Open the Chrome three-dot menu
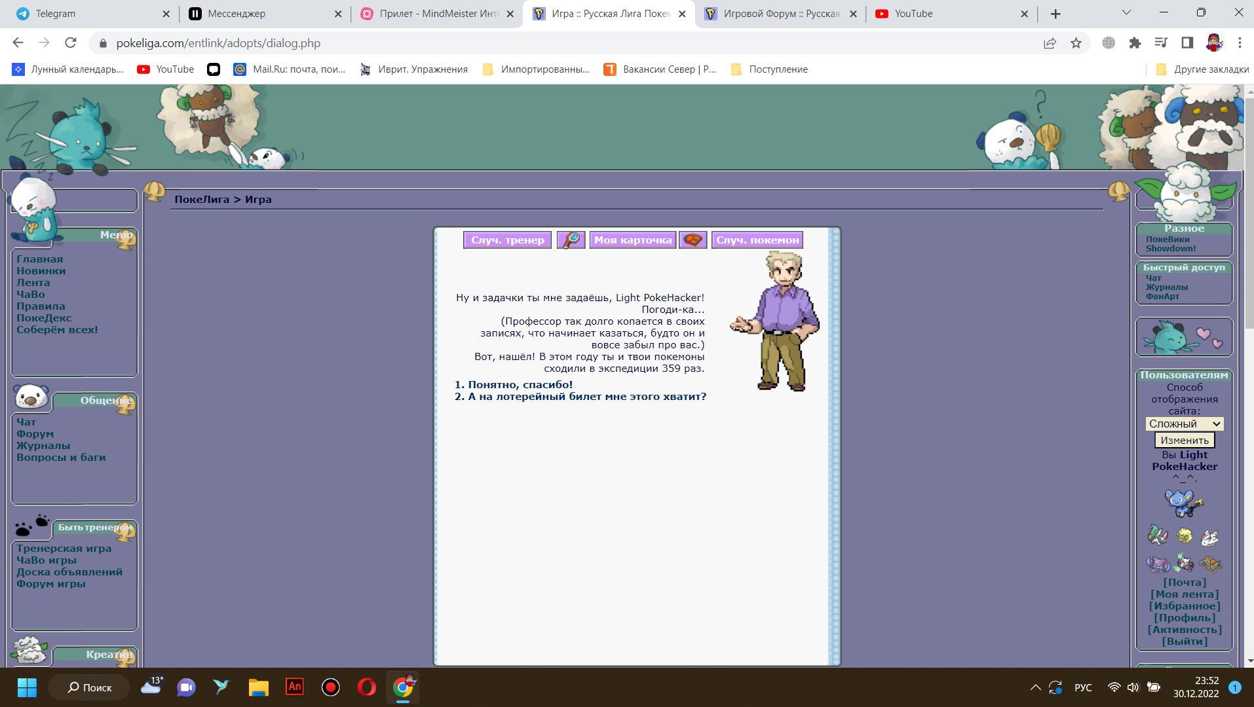This screenshot has height=707, width=1254. coord(1240,43)
